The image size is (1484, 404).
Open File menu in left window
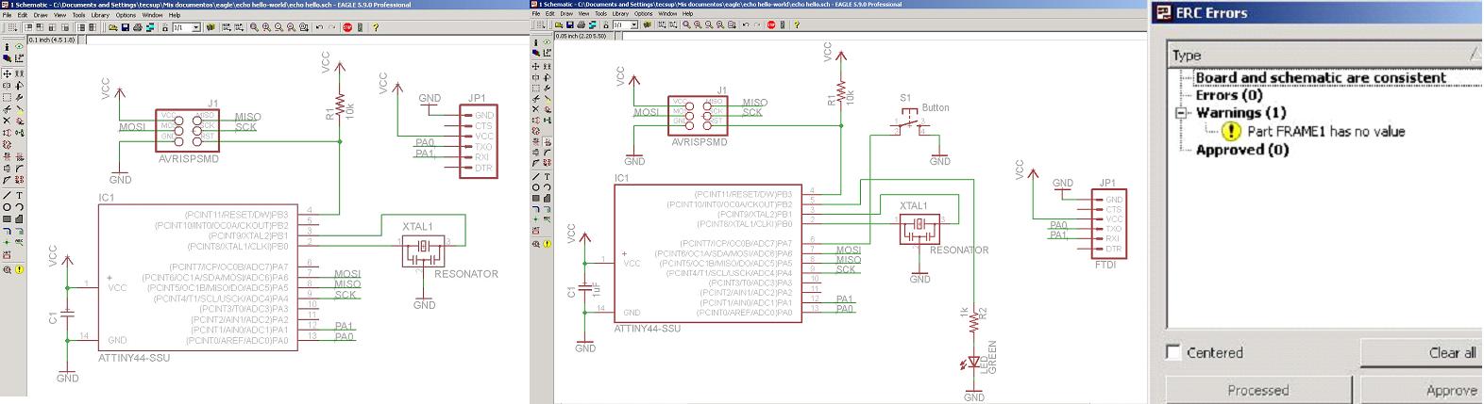pyautogui.click(x=7, y=15)
